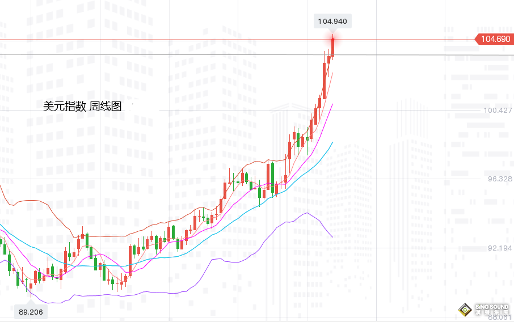514x322 pixels.
Task: Click the lowest candlestick above the 89.206 label
Action: pyautogui.click(x=31, y=286)
